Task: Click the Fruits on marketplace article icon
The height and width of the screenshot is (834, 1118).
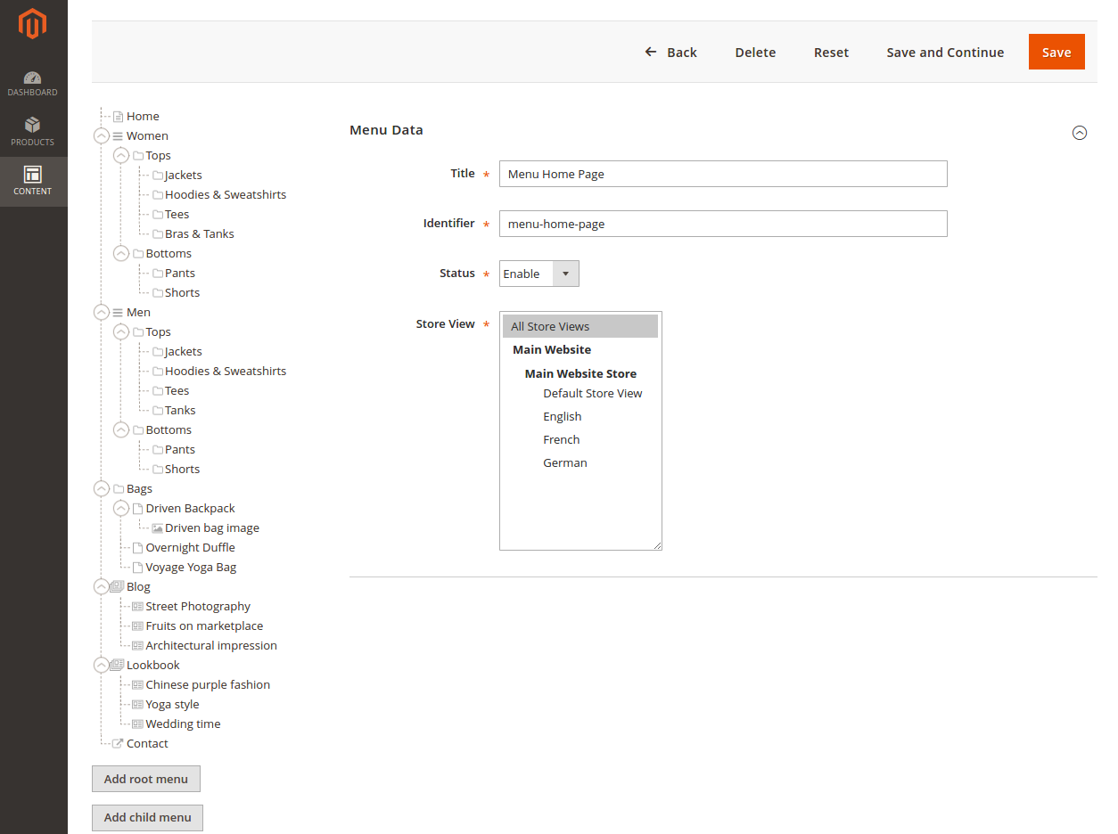Action: 137,626
